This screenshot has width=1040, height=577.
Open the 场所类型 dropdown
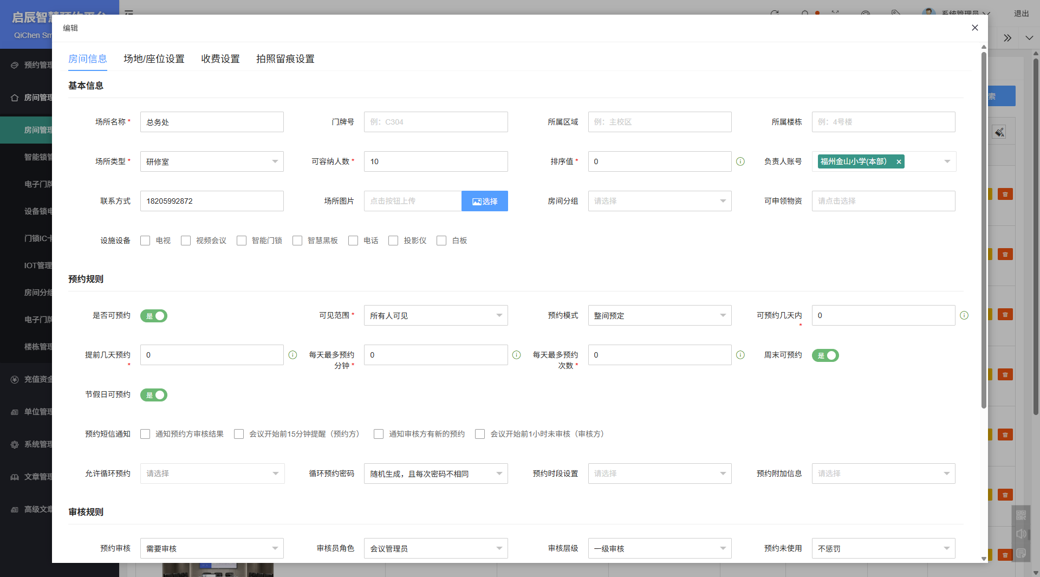pyautogui.click(x=212, y=161)
